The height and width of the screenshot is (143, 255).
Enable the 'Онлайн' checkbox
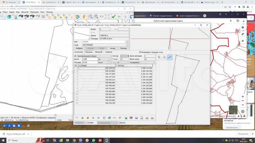[x=86, y=123]
